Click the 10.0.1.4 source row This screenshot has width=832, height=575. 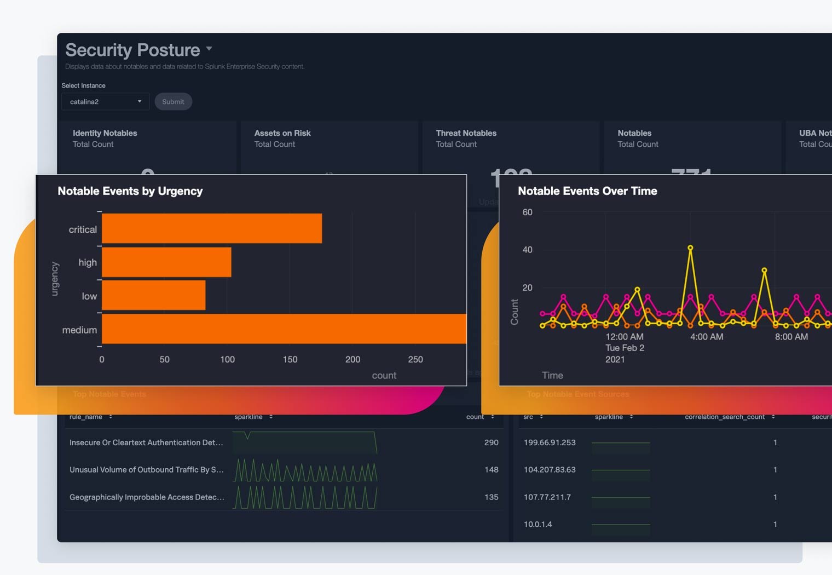(x=538, y=525)
